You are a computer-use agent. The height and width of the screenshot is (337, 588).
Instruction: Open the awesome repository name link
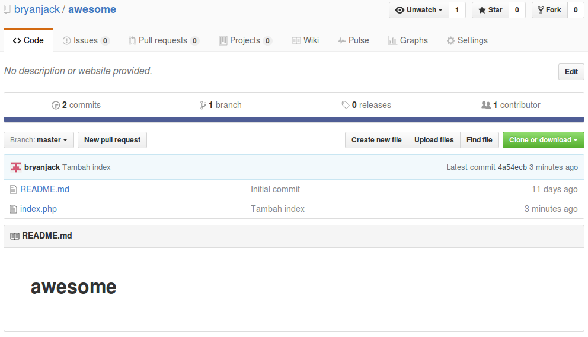point(92,9)
